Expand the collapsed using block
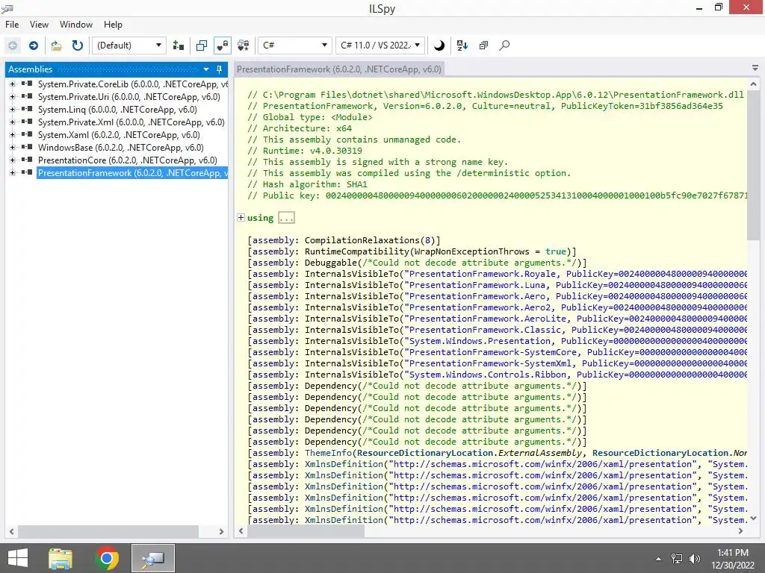This screenshot has height=573, width=765. (241, 218)
